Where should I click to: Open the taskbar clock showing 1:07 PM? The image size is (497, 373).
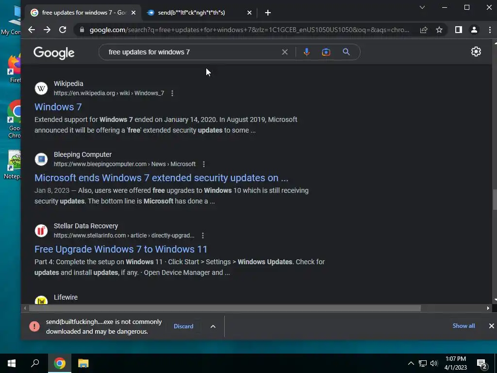click(455, 363)
